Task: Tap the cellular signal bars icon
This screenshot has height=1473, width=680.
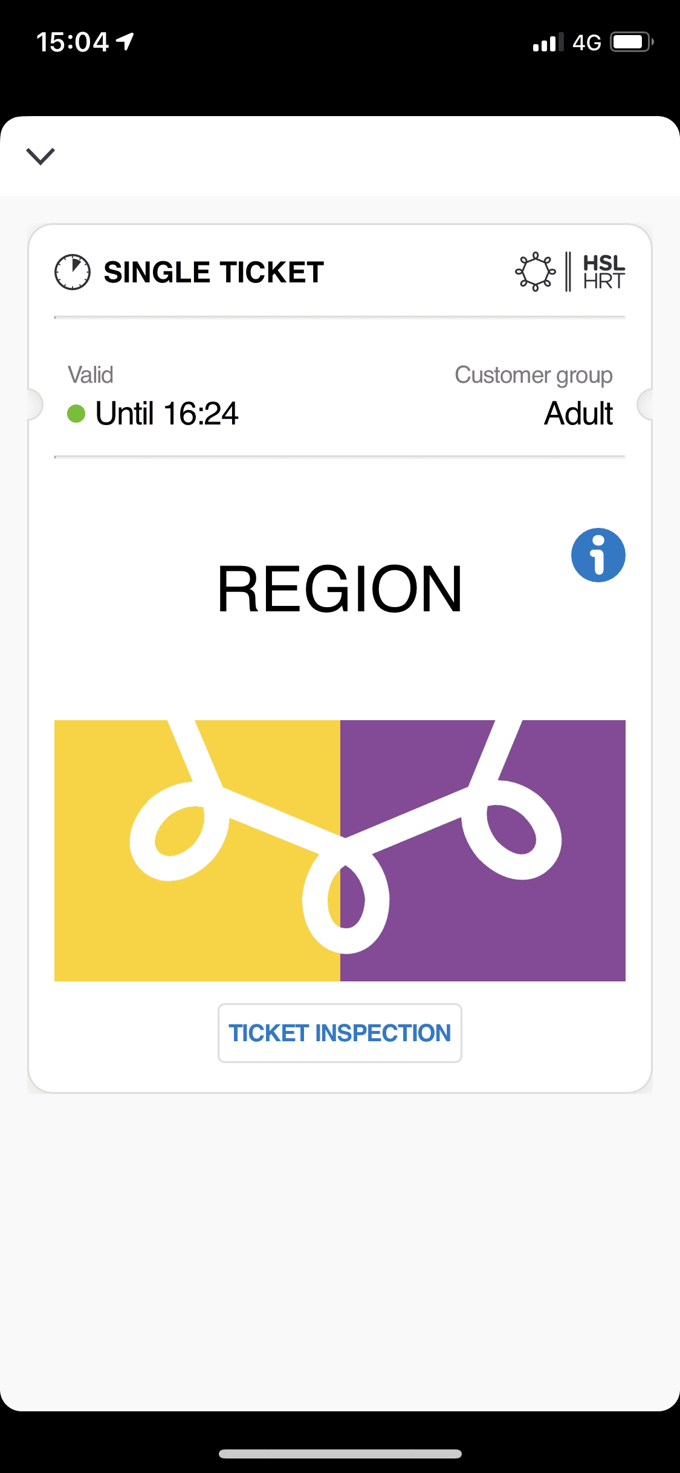Action: coord(548,42)
